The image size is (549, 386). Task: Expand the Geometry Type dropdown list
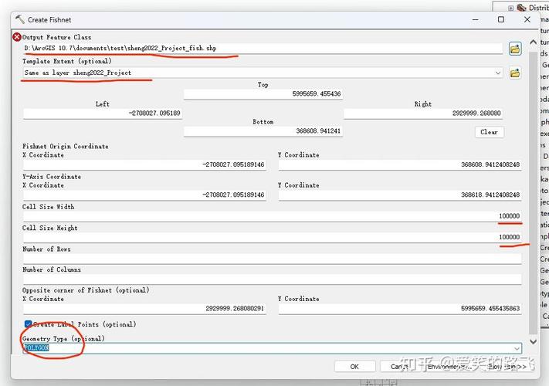(x=517, y=349)
